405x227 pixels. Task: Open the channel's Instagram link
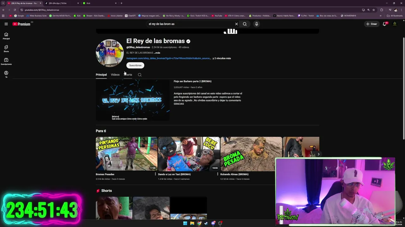[x=169, y=58]
